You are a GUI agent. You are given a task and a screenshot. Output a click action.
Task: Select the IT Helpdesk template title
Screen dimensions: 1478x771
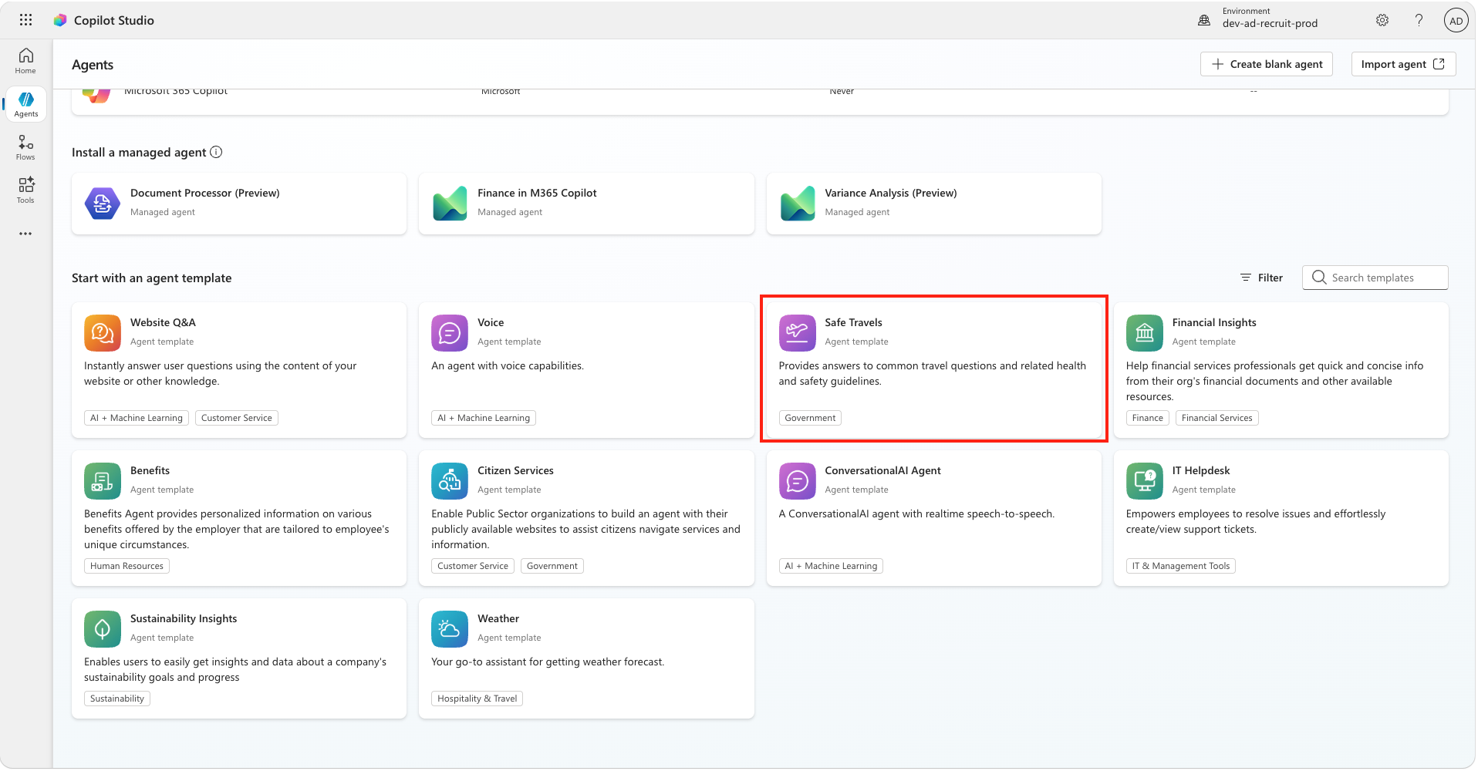pos(1201,470)
